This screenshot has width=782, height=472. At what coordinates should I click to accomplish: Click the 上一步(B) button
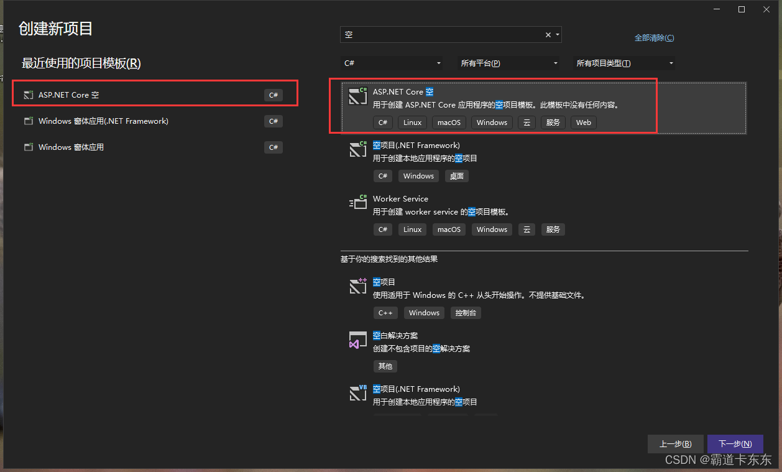[676, 444]
